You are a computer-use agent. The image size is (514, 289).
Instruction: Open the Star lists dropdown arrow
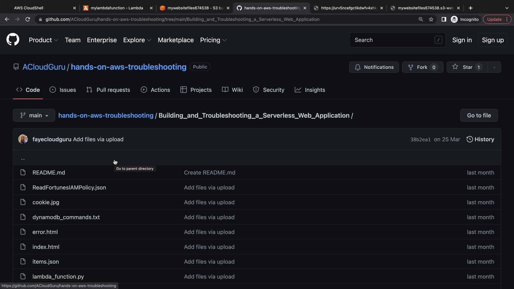pyautogui.click(x=494, y=67)
